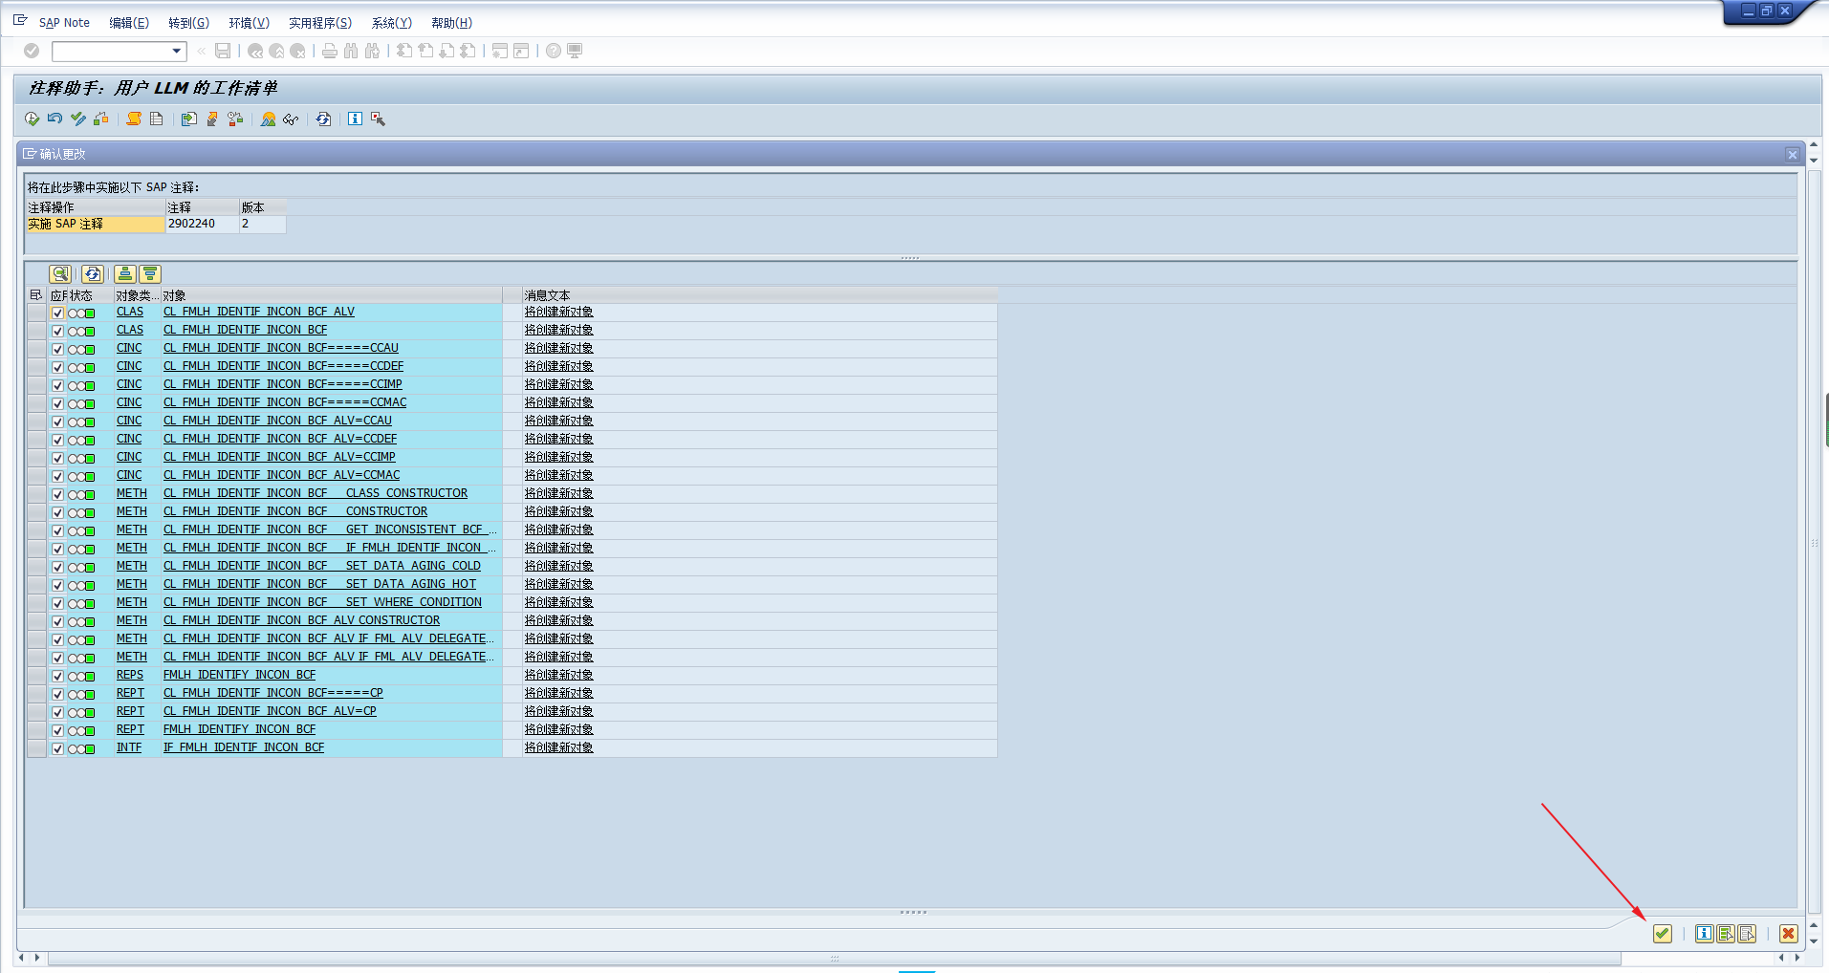The width and height of the screenshot is (1829, 973).
Task: Click the 实施 SAP 注释 action cell
Action: coord(96,224)
